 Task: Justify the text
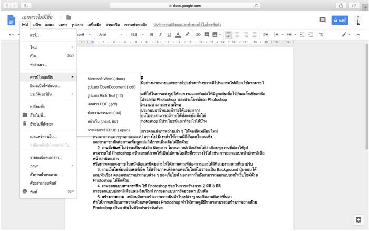(255, 35)
